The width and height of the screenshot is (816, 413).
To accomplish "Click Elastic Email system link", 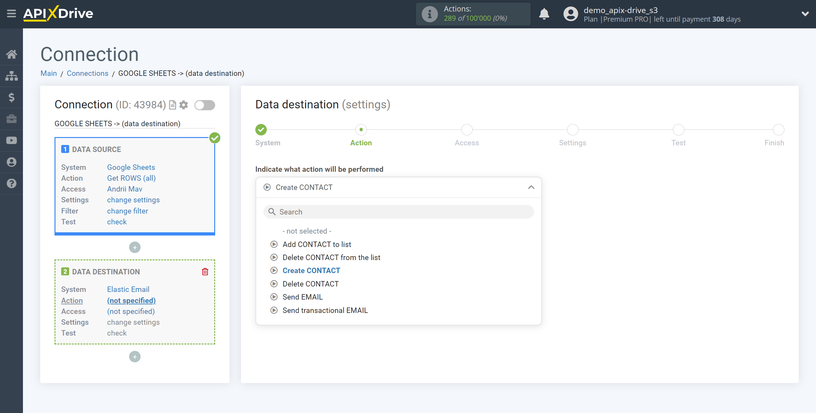I will [x=128, y=289].
